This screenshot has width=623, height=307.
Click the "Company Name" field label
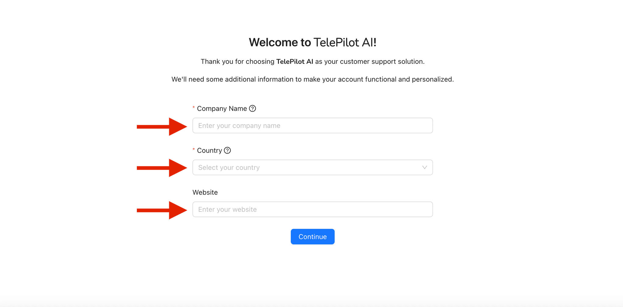point(222,109)
